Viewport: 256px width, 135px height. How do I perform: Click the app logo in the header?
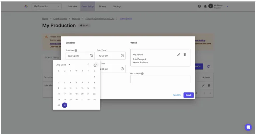[26, 6]
